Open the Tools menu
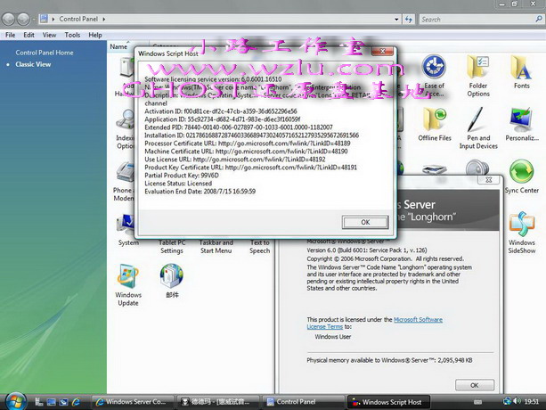The image size is (546, 410). pyautogui.click(x=72, y=35)
